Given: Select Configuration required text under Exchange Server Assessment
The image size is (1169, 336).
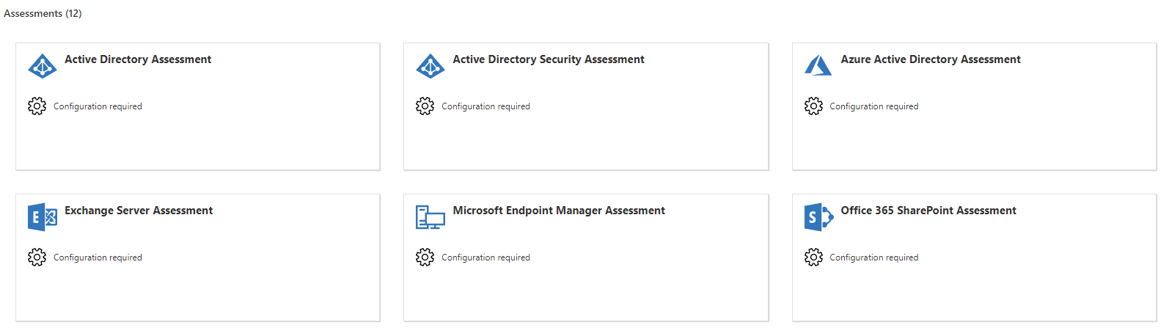Looking at the screenshot, I should point(98,258).
